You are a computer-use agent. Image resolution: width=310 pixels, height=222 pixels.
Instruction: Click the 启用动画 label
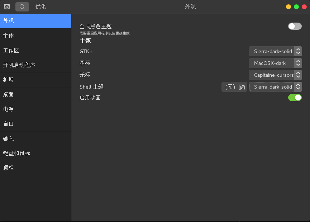[90, 98]
